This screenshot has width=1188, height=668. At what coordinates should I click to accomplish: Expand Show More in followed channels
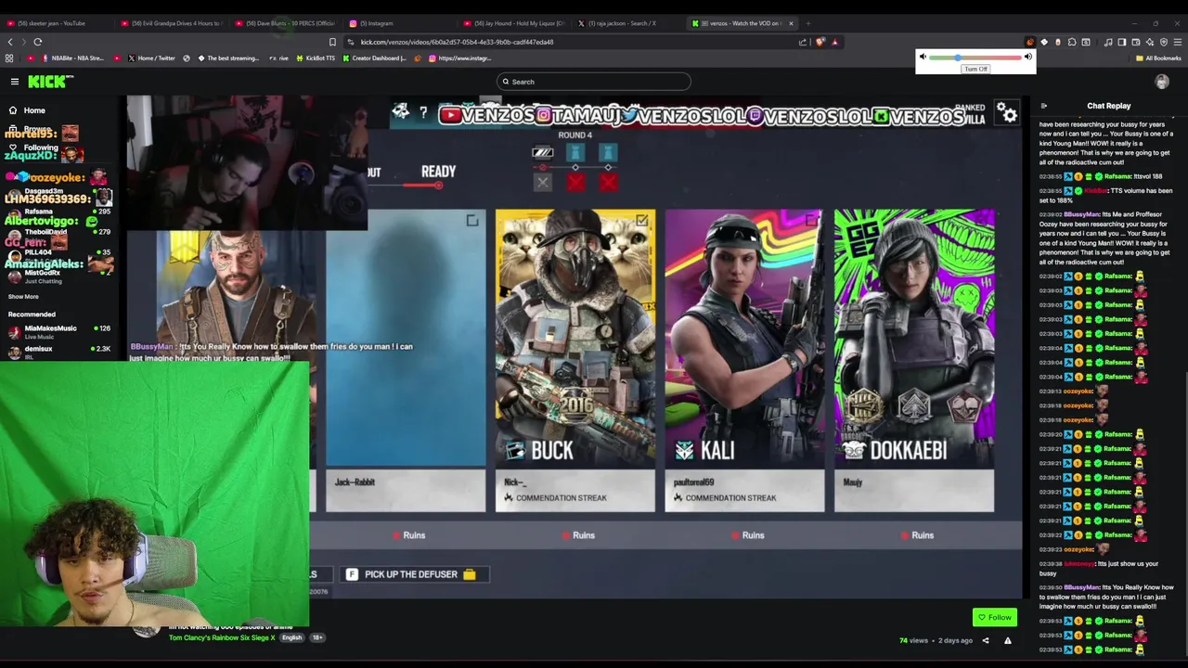click(23, 297)
